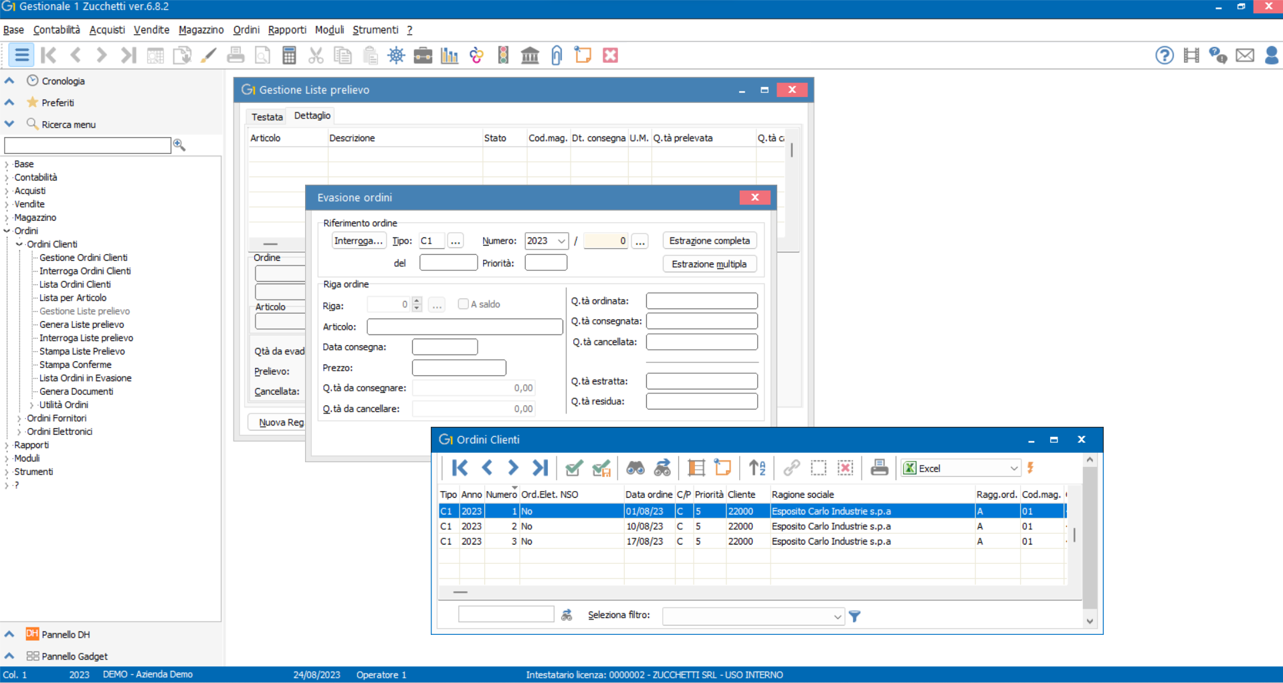Click the green confirm checkmark in Ordini Clienti
Viewport: 1283px width, 683px height.
[x=573, y=468]
